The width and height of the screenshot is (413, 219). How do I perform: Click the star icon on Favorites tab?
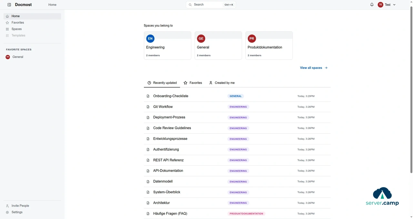[x=186, y=83]
